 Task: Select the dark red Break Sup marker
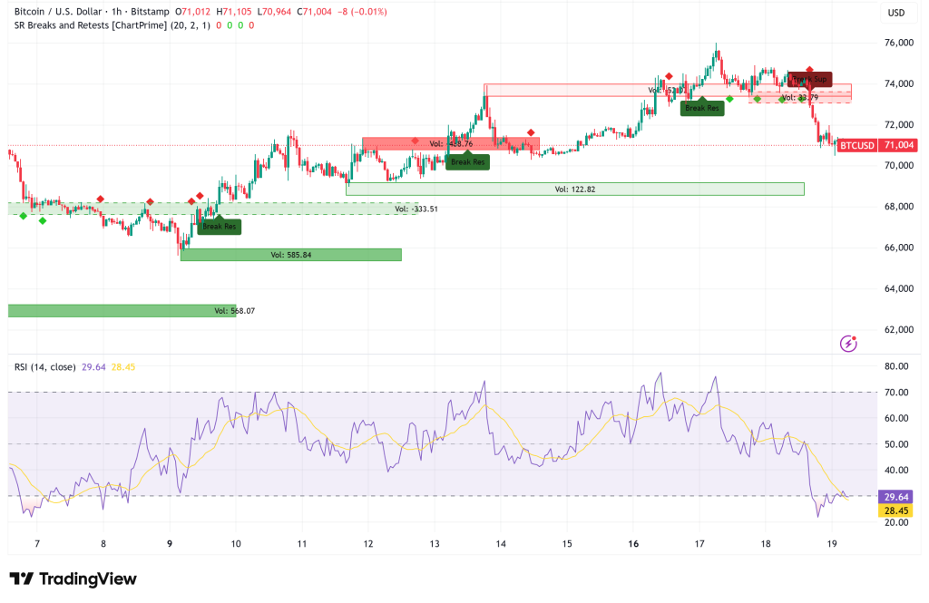tap(808, 79)
